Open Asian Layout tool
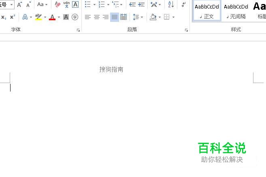The height and width of the screenshot is (177, 266). click(154, 4)
